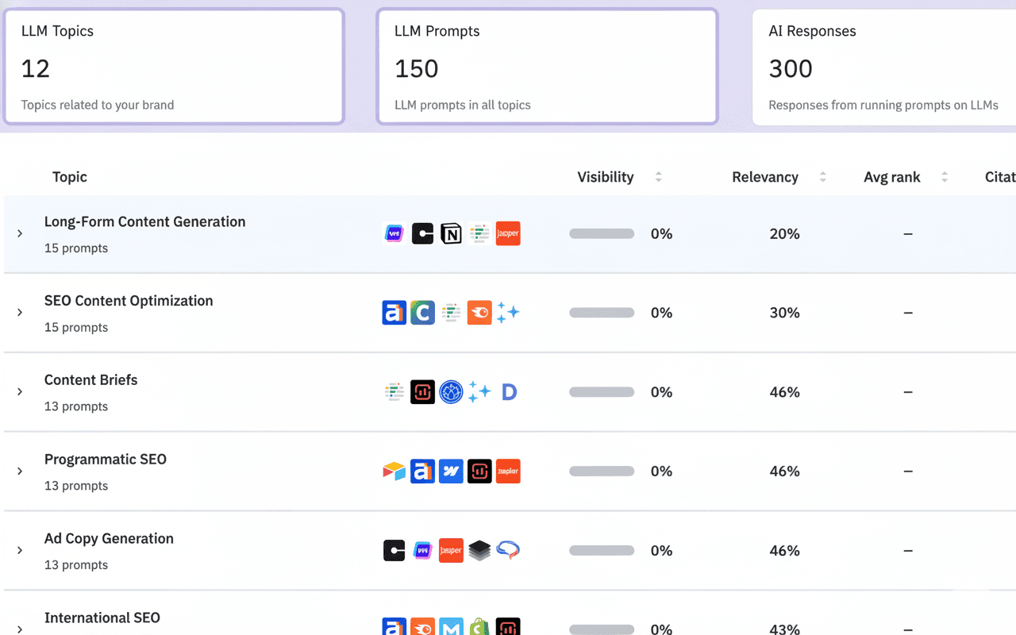The width and height of the screenshot is (1016, 635).
Task: Toggle sorting on the Visibility column
Action: point(658,177)
